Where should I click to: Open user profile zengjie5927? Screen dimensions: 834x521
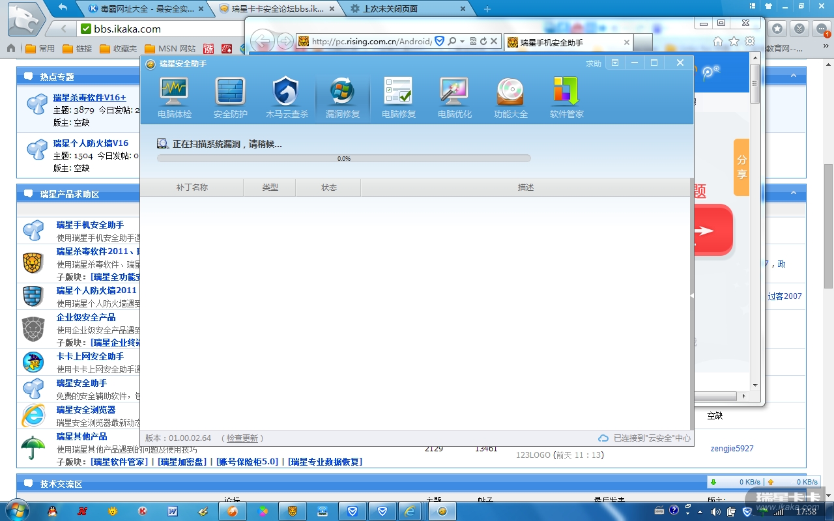[x=732, y=449]
